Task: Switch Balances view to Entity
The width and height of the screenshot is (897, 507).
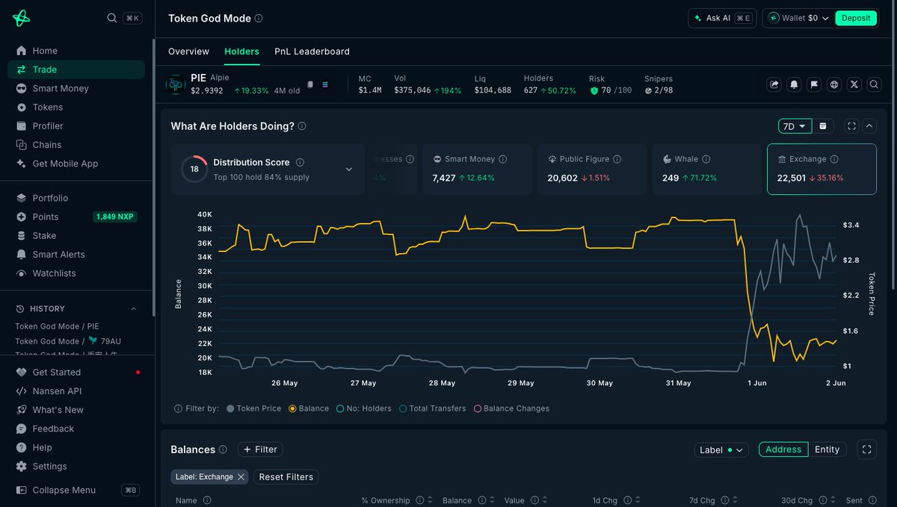Action: pyautogui.click(x=827, y=450)
